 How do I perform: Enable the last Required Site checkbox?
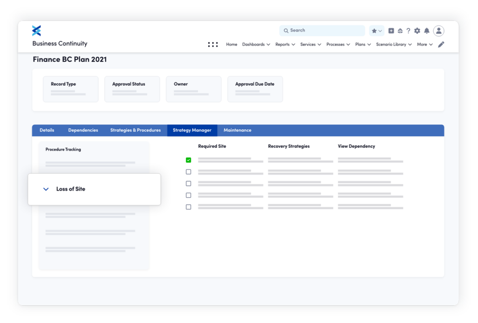coord(188,206)
